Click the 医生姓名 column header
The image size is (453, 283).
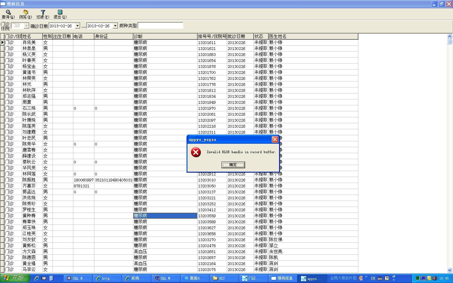click(x=313, y=36)
